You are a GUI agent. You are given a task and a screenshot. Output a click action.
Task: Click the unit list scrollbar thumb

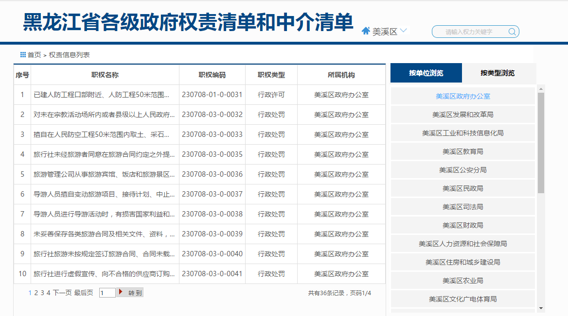pos(541,143)
